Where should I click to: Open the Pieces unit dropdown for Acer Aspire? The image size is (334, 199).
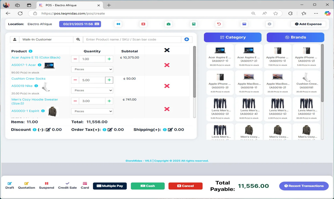[x=92, y=69]
